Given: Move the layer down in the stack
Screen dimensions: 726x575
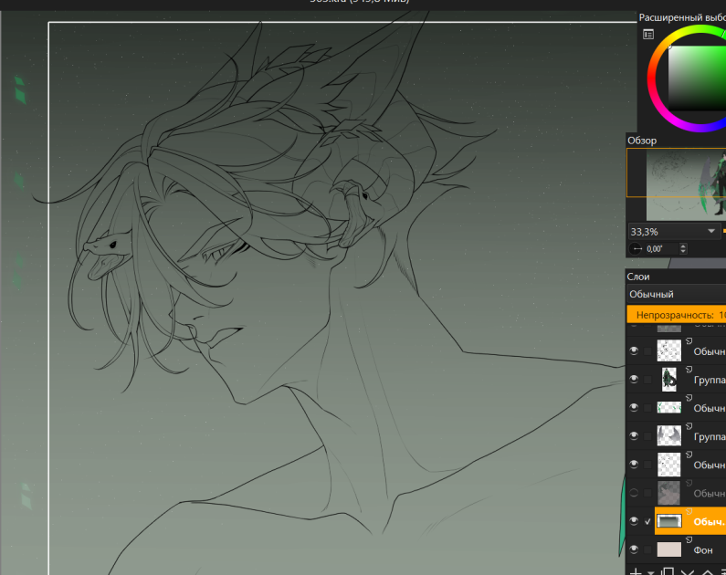Looking at the screenshot, I should pos(688,572).
